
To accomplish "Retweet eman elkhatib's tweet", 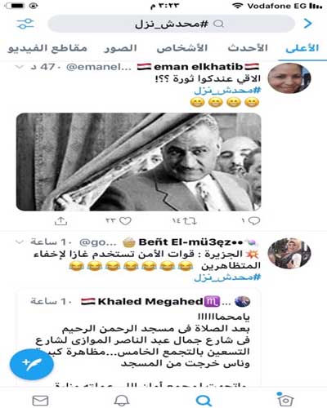I will 190,221.
